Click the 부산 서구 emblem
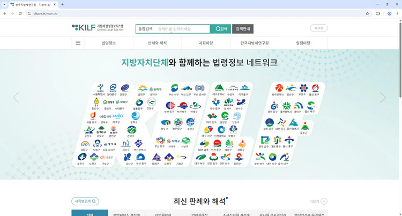Screen dimensions: 402x216 point(175,87)
